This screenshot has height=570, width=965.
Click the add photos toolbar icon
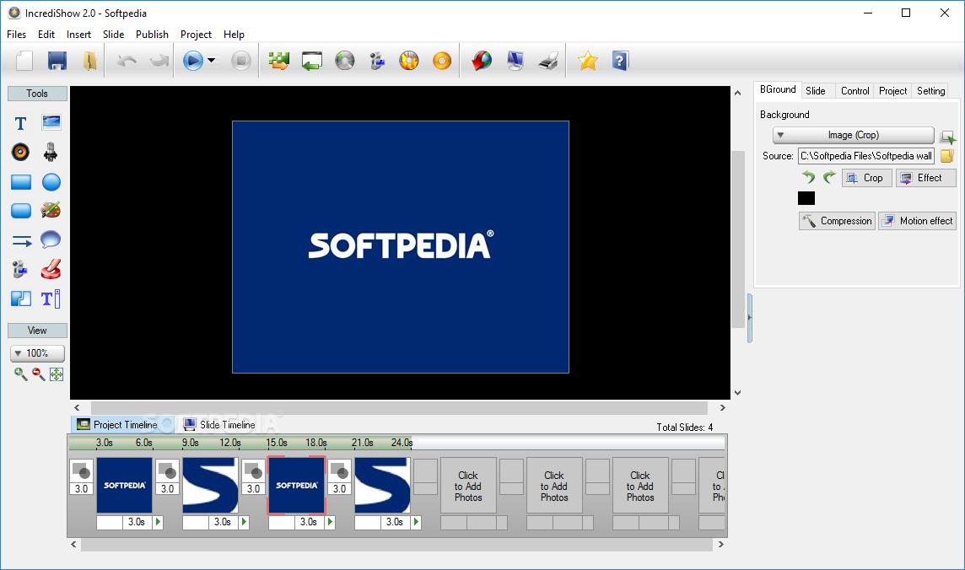click(x=279, y=61)
